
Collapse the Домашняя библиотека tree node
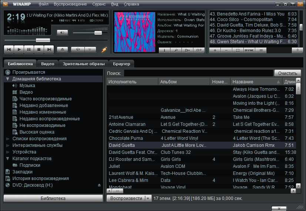[7, 79]
